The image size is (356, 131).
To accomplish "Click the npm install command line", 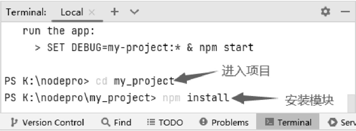I will click(x=196, y=98).
